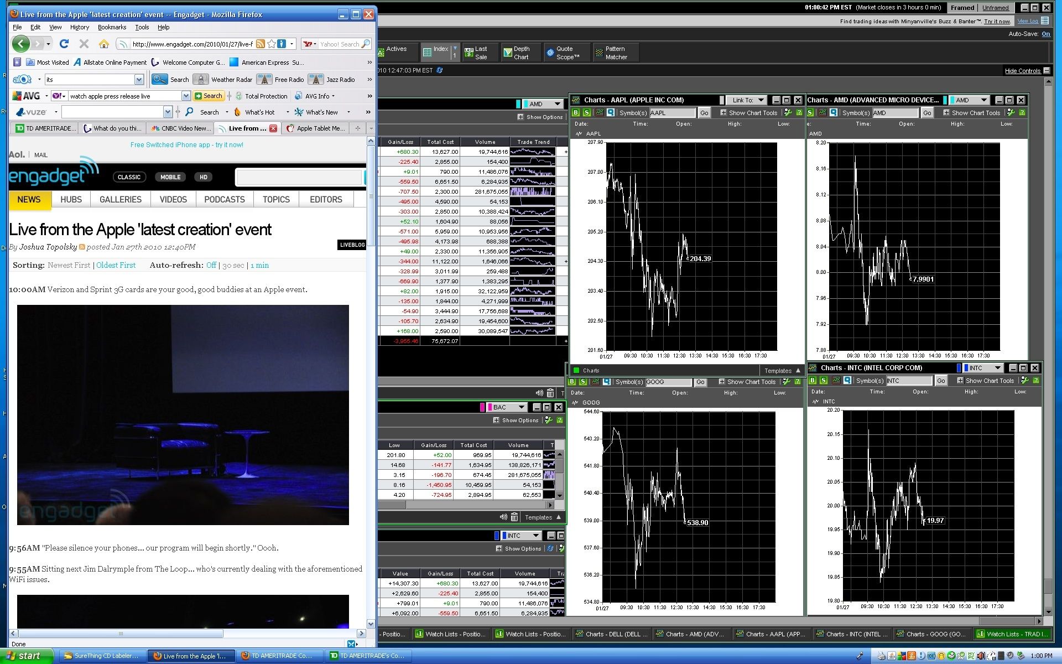Click Firefox back navigation button

(21, 44)
